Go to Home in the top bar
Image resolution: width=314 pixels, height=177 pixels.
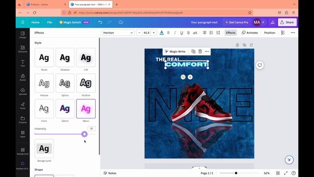(35, 22)
